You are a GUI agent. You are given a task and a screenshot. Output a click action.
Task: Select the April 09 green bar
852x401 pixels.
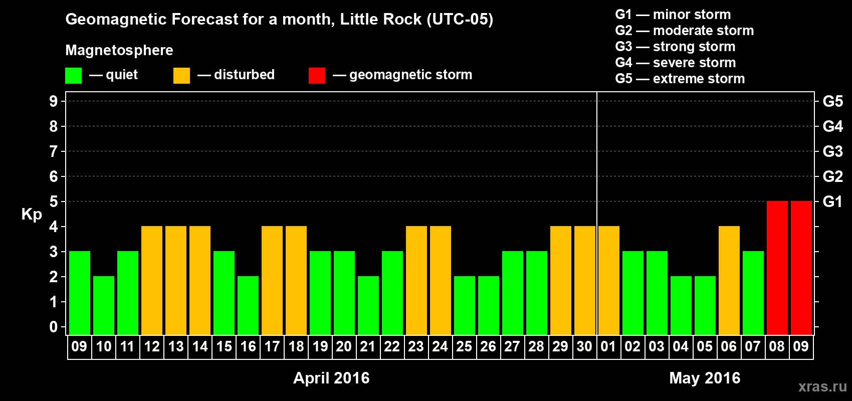click(x=80, y=293)
